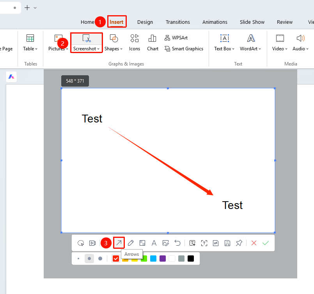Expand the chevron next to the new tab plus
This screenshot has height=294, width=314.
[x=35, y=8]
